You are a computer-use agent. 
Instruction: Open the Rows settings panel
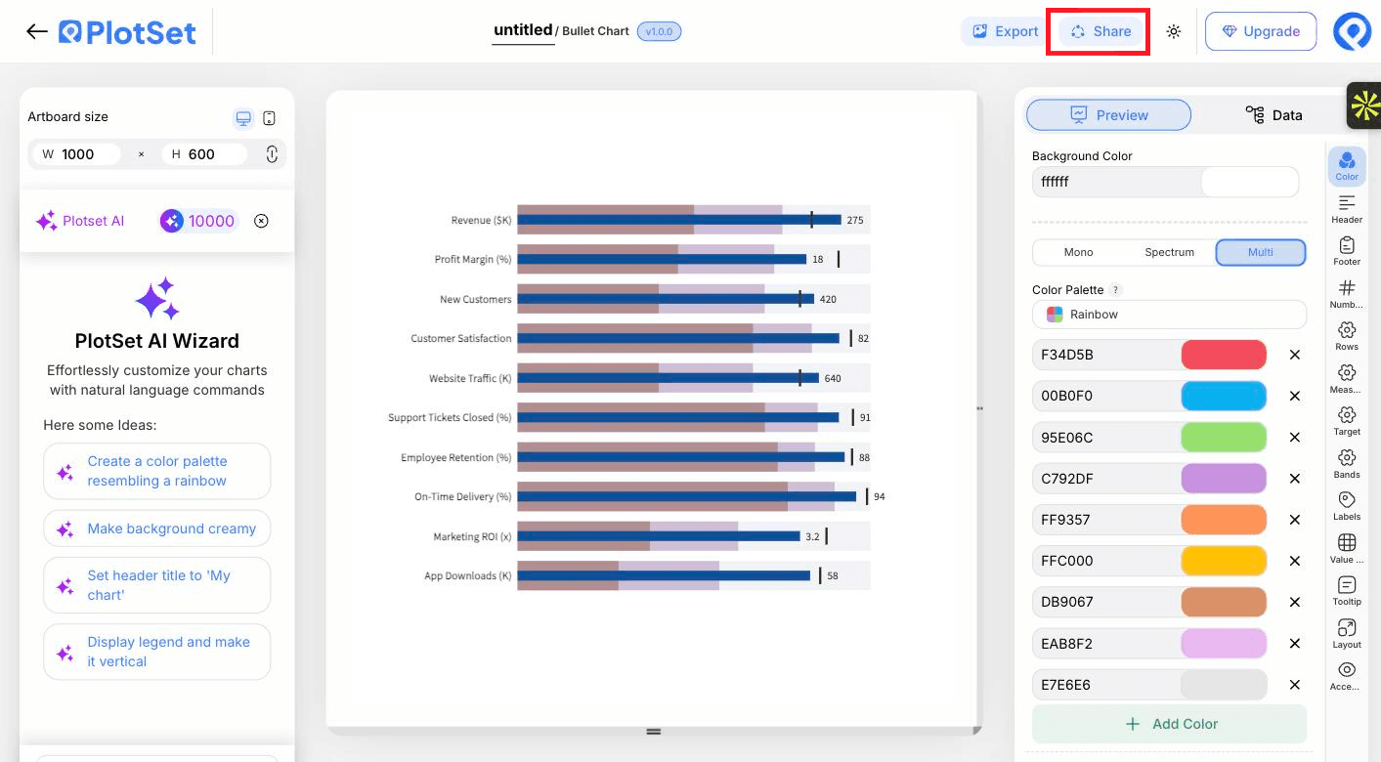[1347, 336]
